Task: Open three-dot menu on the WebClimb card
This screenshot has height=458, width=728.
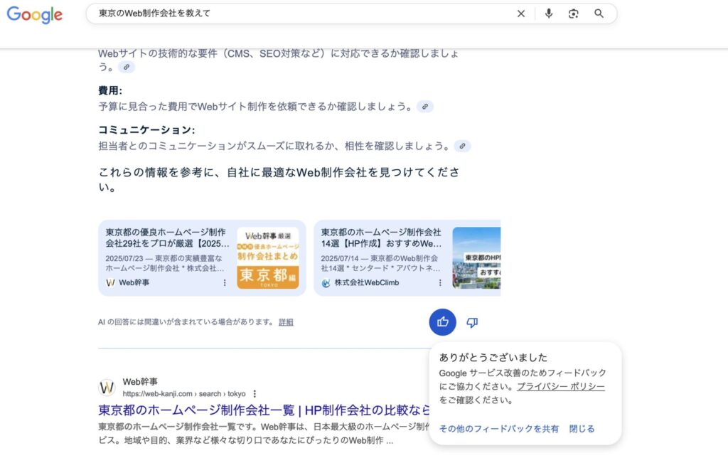Action: coord(441,283)
